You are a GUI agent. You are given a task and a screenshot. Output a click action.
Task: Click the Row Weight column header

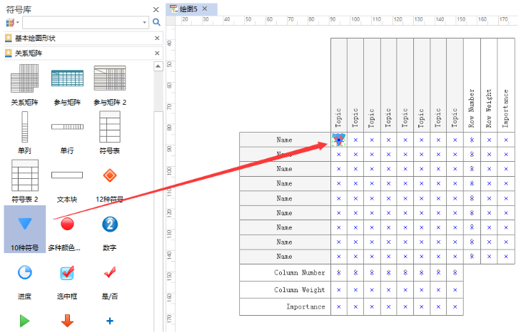(x=489, y=85)
